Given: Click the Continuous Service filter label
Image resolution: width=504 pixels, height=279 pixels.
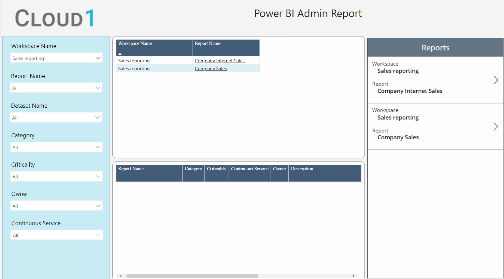Looking at the screenshot, I should coord(36,223).
